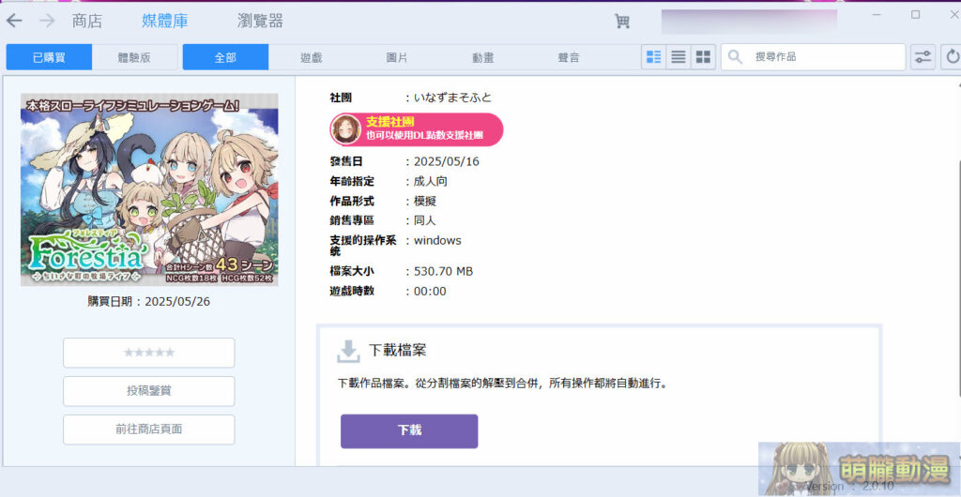Filter by 遊戲 category

coord(312,57)
